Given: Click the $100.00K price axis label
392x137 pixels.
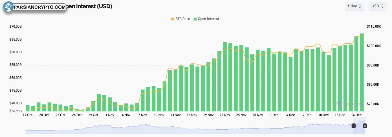Looking at the screenshot, I should tap(374, 46).
